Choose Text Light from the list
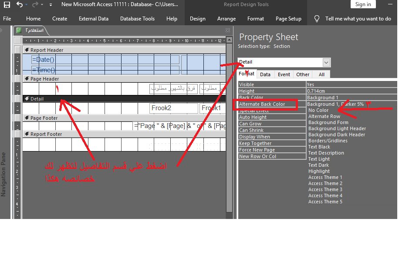The image size is (409, 266). pyautogui.click(x=319, y=159)
